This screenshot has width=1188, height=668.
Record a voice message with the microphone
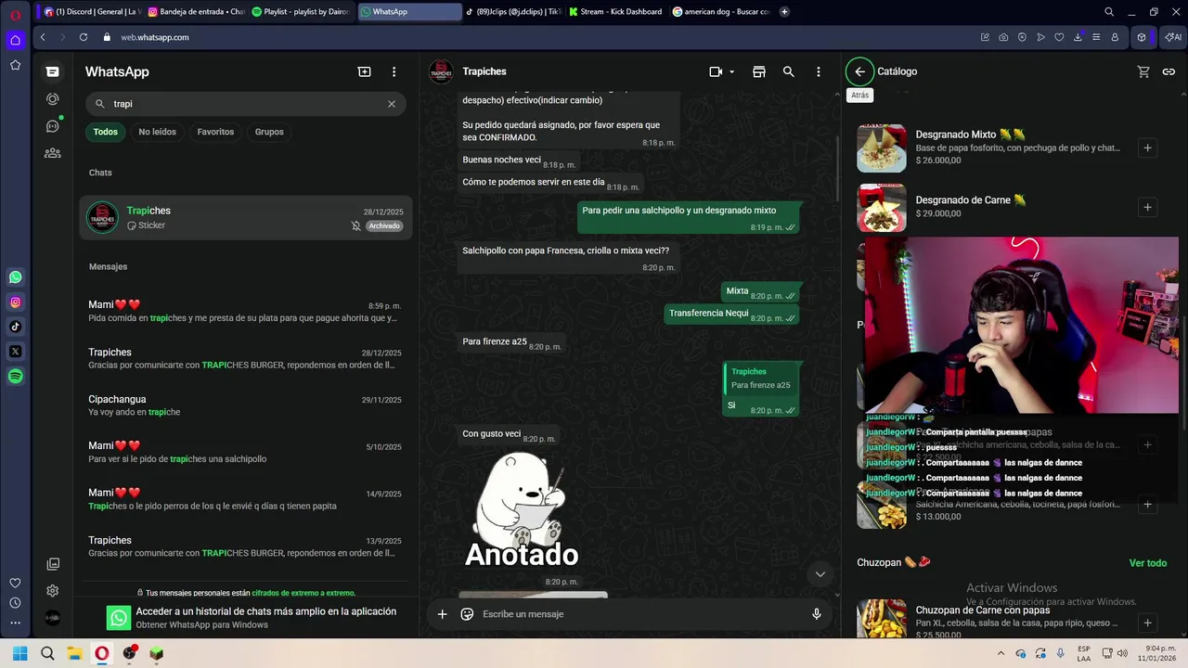(817, 614)
